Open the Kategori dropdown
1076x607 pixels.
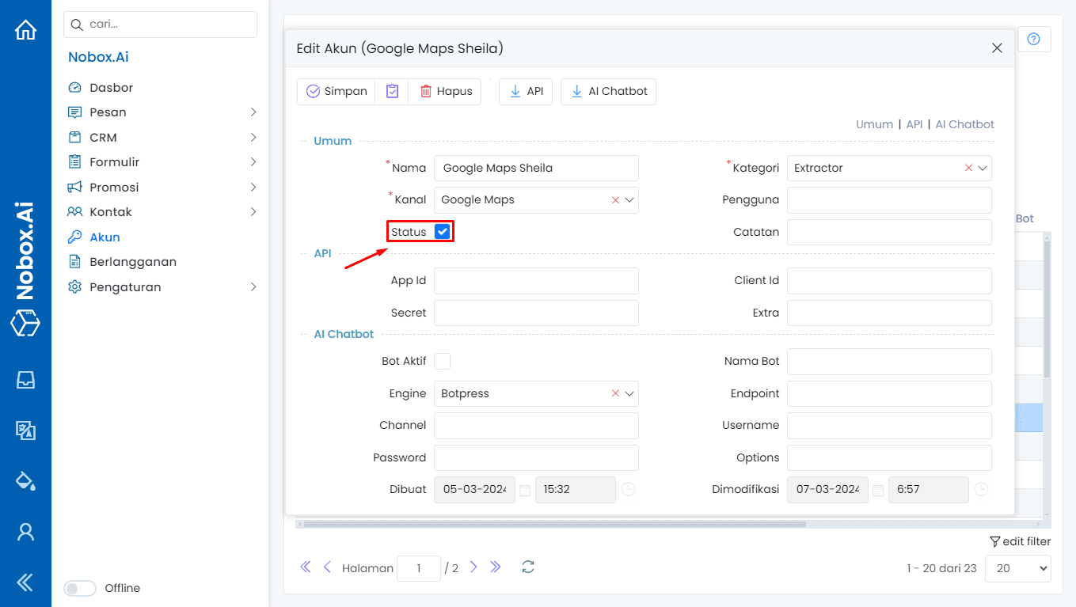click(983, 168)
